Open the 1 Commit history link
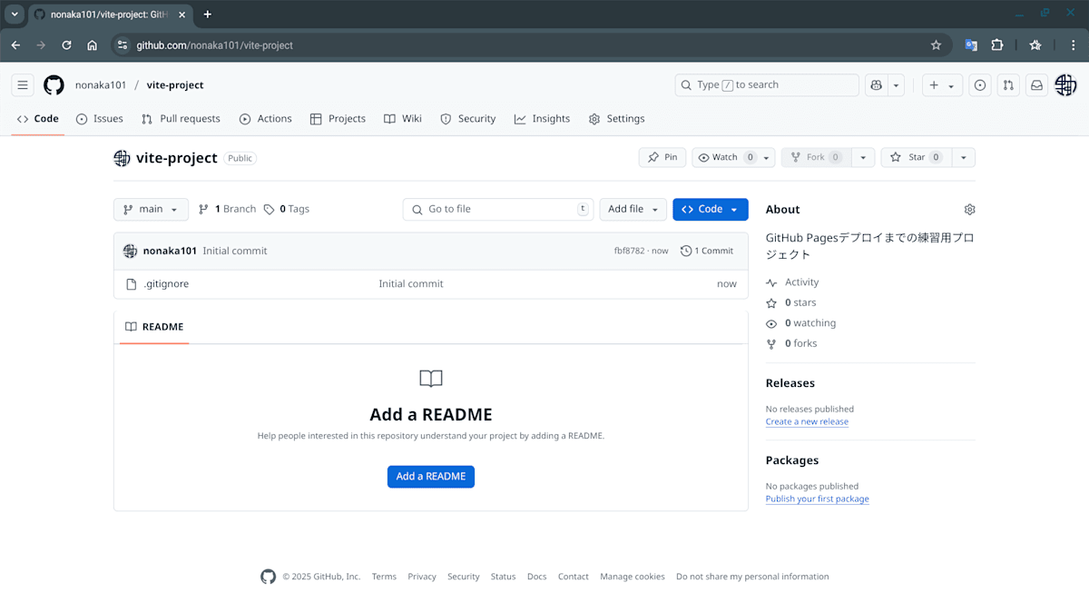1089x613 pixels. tap(707, 251)
